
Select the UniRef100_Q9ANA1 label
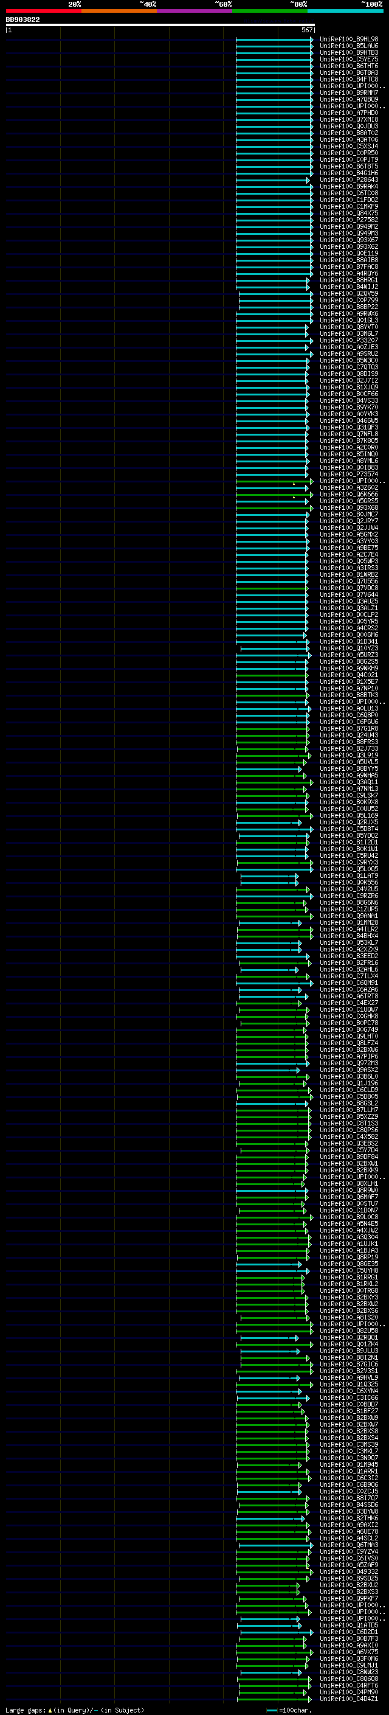click(349, 916)
